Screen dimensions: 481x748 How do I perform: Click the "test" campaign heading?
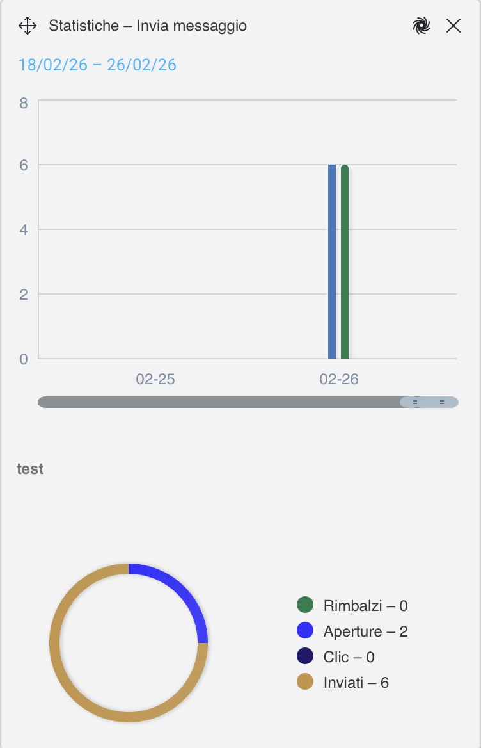30,469
